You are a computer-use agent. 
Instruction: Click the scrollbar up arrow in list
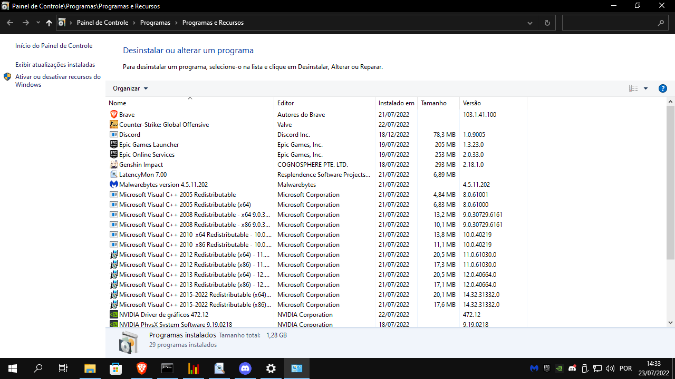click(x=671, y=101)
